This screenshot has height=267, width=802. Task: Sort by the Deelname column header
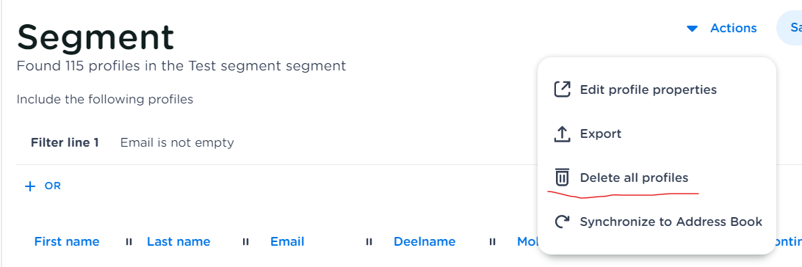(425, 241)
